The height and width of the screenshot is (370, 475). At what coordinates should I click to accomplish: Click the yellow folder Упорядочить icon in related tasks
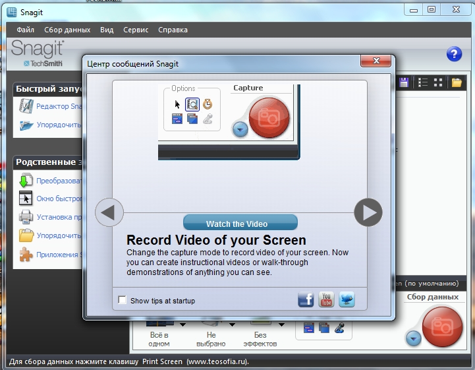click(x=26, y=235)
